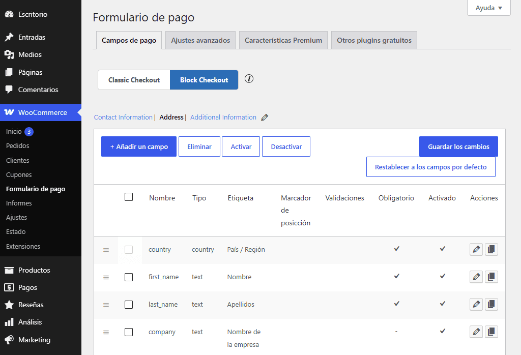
Task: Open the Características Premium tab
Action: 283,40
